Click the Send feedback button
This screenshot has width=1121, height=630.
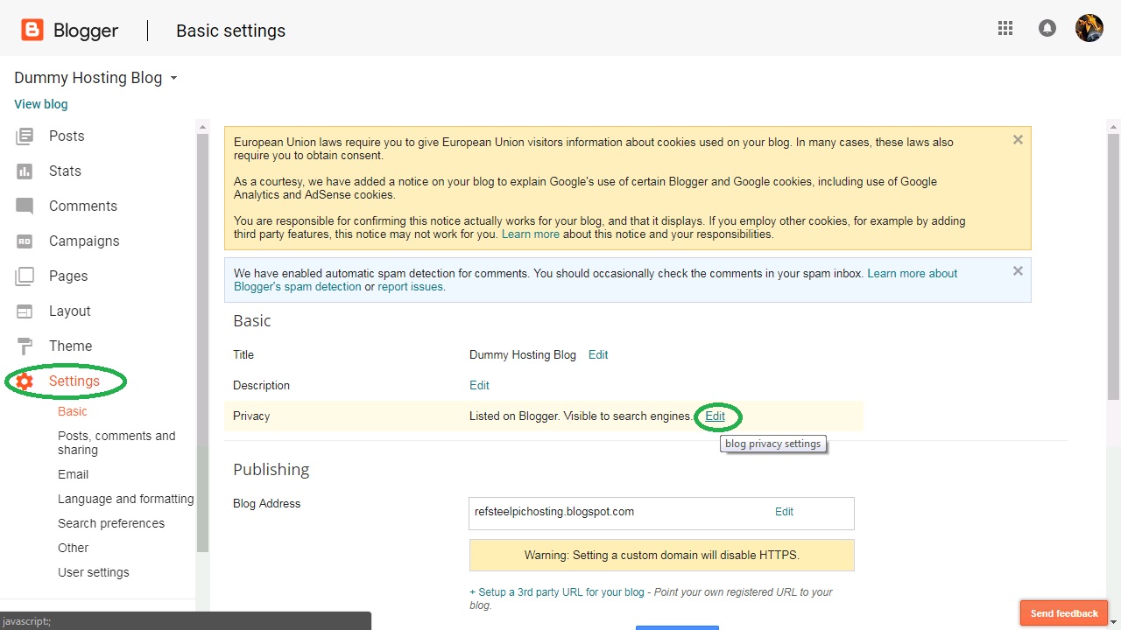1064,613
